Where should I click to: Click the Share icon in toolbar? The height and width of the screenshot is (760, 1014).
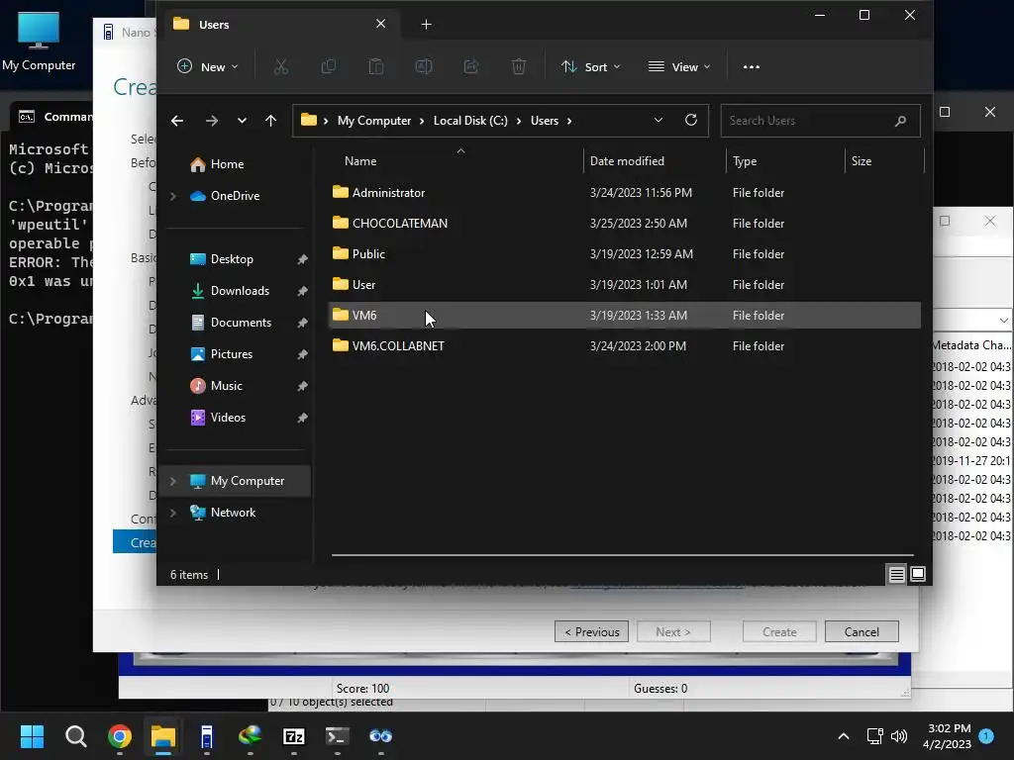point(470,66)
